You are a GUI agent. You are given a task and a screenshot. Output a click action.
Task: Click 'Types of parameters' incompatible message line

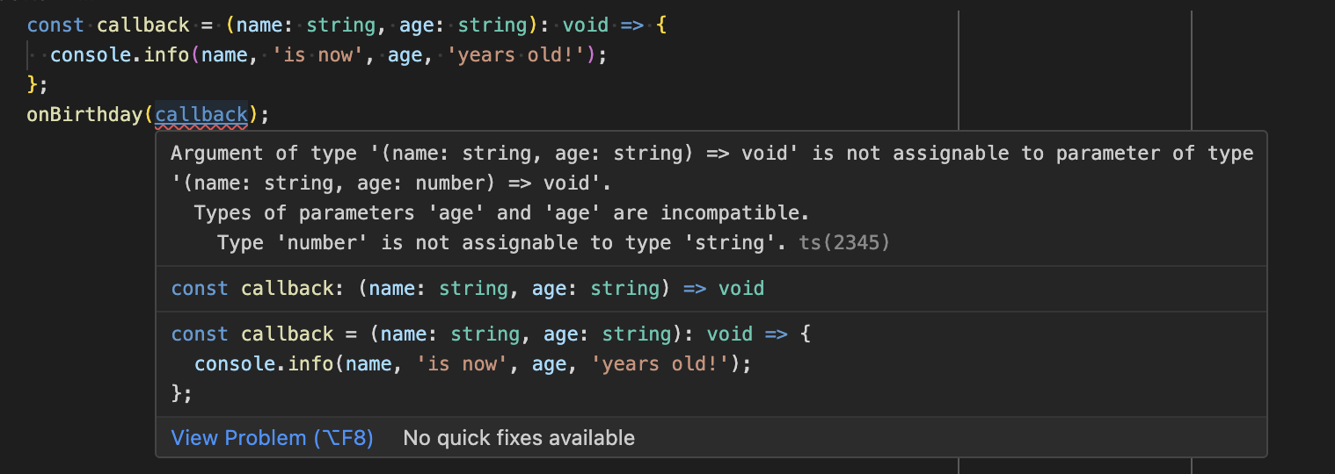click(x=500, y=213)
